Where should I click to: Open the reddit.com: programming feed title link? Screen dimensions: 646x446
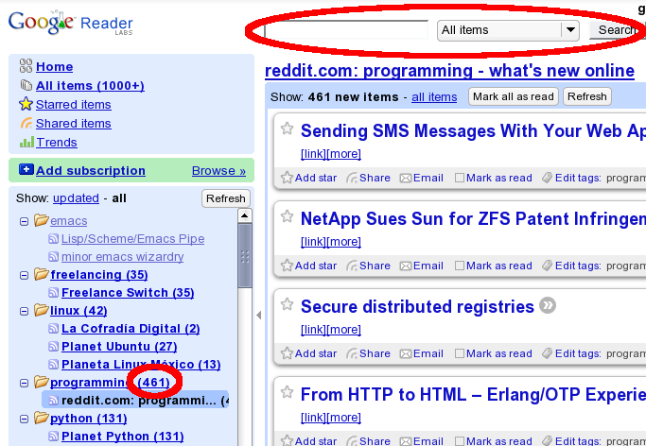click(x=449, y=71)
